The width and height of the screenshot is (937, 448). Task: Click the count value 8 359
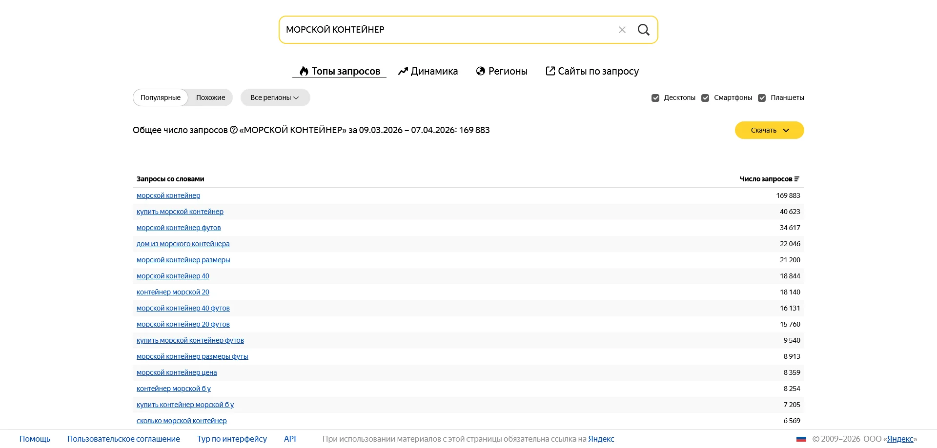(x=792, y=372)
